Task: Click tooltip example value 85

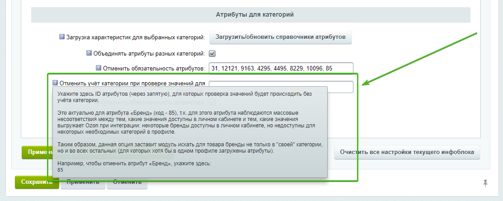Action: click(60, 170)
